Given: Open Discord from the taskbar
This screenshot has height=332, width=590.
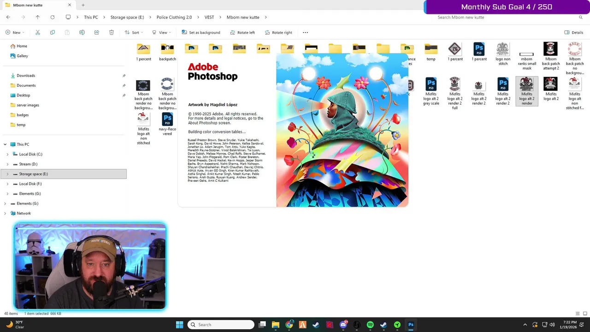Looking at the screenshot, I should tap(343, 325).
